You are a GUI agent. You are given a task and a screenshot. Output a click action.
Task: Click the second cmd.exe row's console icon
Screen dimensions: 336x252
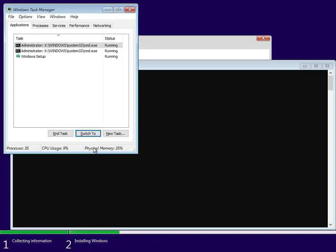point(18,51)
